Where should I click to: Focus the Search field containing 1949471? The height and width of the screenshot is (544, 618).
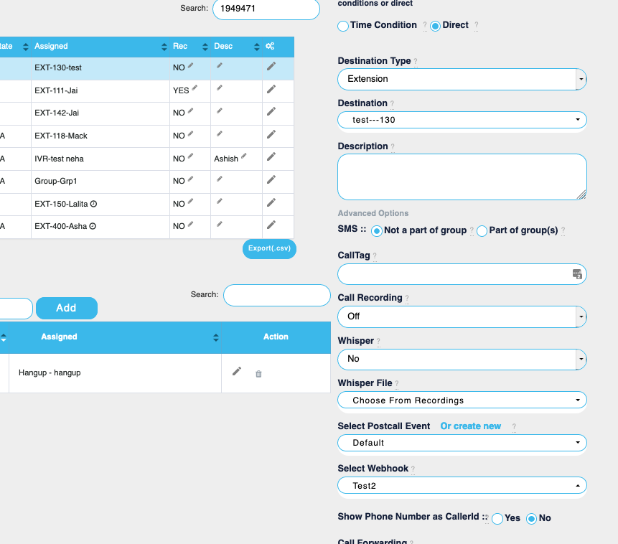(x=266, y=9)
